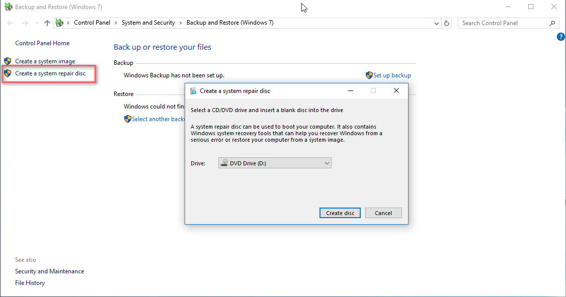
Task: Go to Control Panel Home
Action: click(42, 43)
